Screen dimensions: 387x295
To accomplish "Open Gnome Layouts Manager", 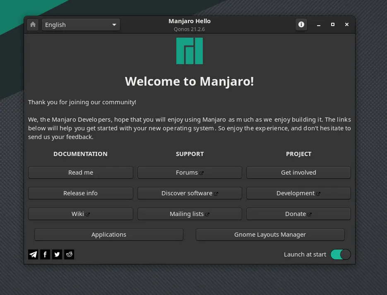I will [270, 235].
